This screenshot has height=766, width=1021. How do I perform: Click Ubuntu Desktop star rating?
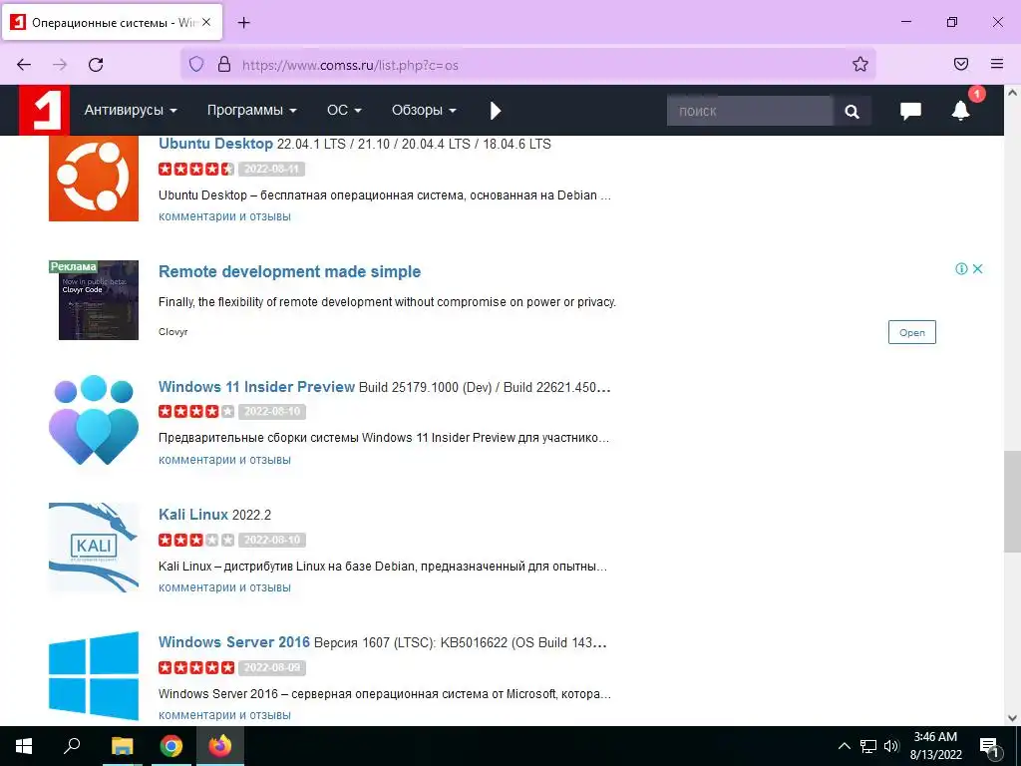[x=196, y=169]
